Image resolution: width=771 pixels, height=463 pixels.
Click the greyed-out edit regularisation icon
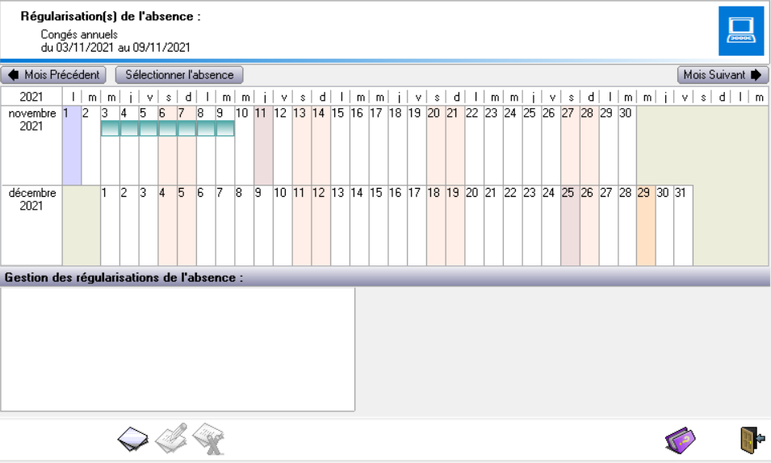pos(171,438)
